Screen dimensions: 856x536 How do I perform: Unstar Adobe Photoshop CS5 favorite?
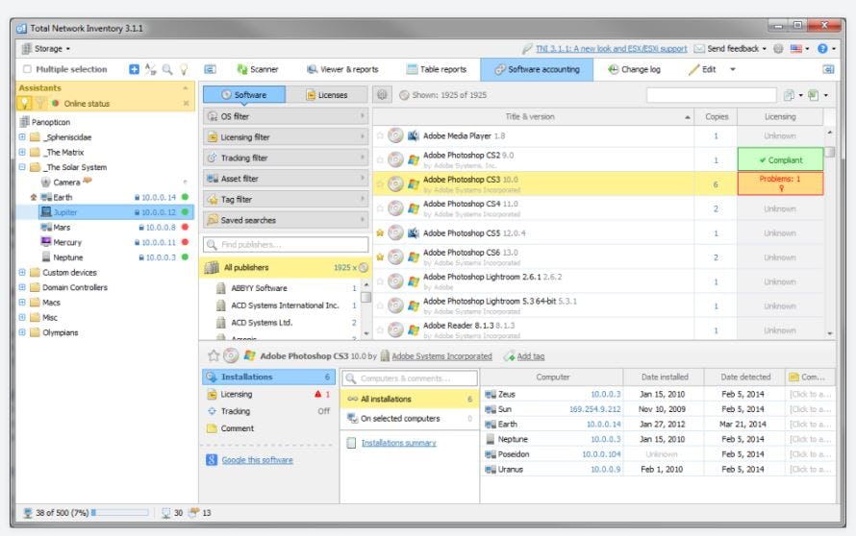(x=380, y=232)
